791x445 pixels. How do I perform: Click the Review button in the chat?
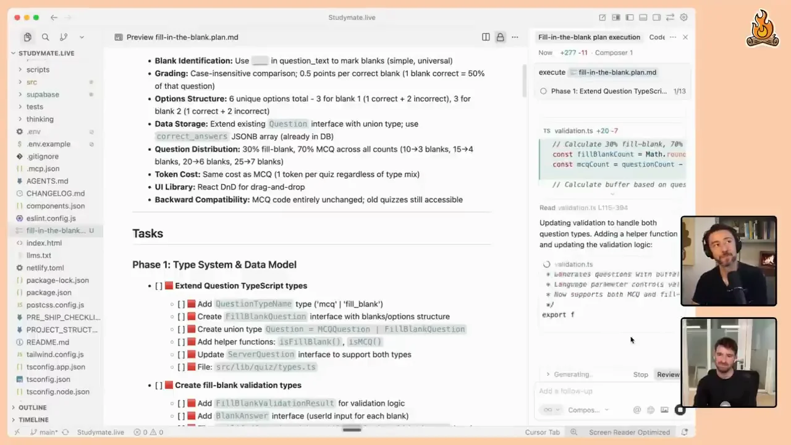tap(668, 375)
